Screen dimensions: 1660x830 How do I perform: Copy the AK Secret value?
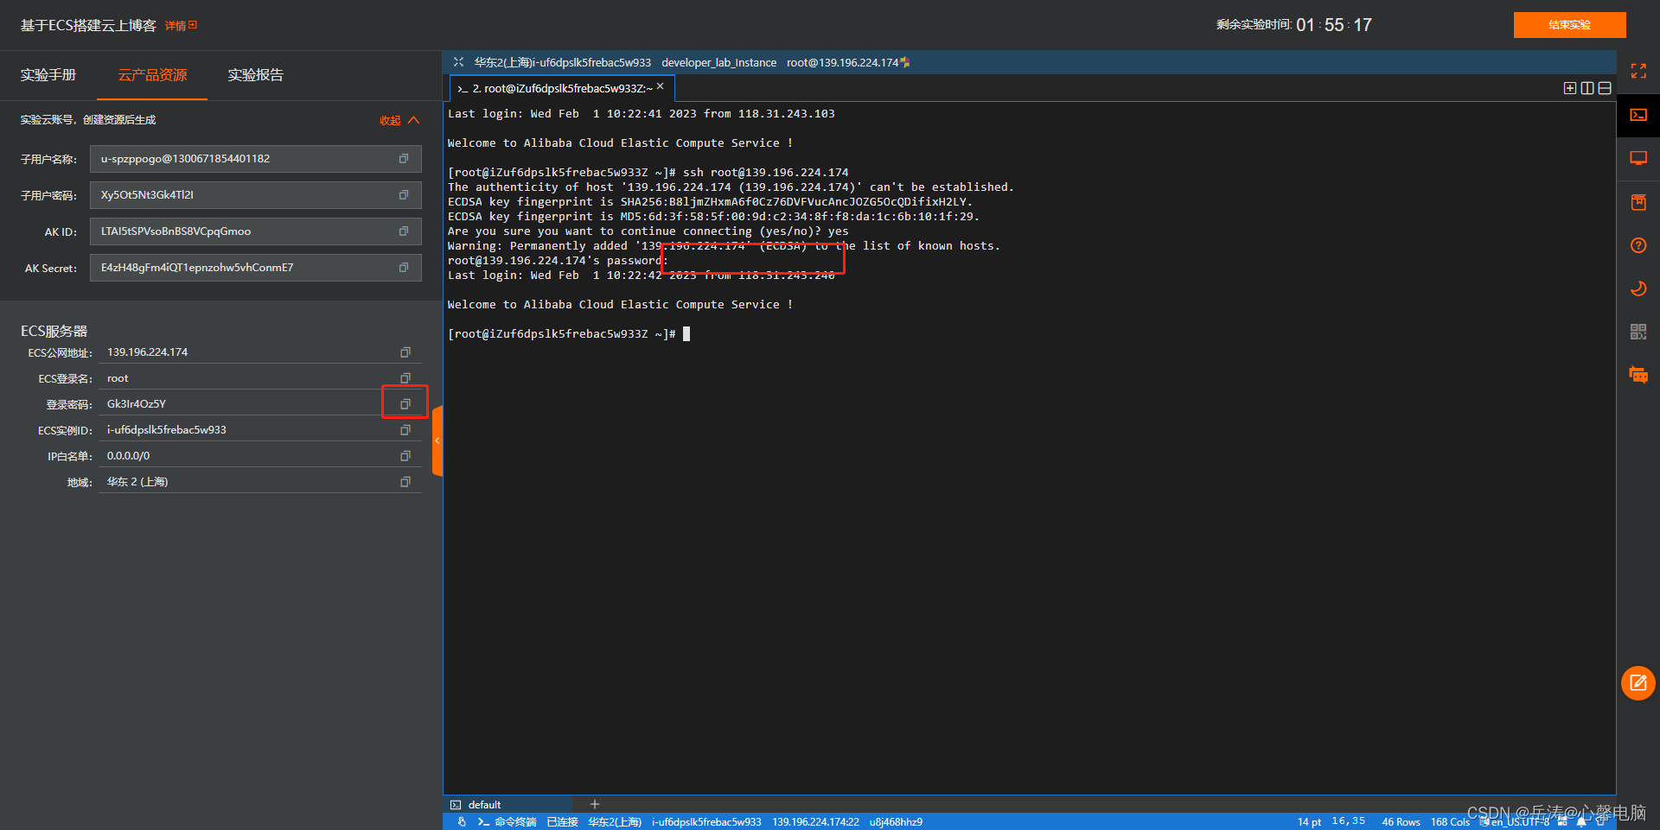tap(404, 268)
